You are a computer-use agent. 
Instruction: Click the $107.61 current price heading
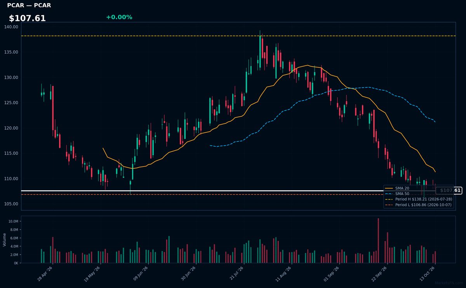[27, 18]
